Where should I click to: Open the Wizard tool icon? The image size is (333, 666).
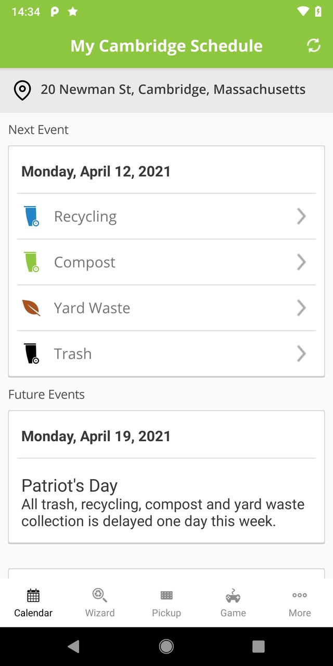99,595
